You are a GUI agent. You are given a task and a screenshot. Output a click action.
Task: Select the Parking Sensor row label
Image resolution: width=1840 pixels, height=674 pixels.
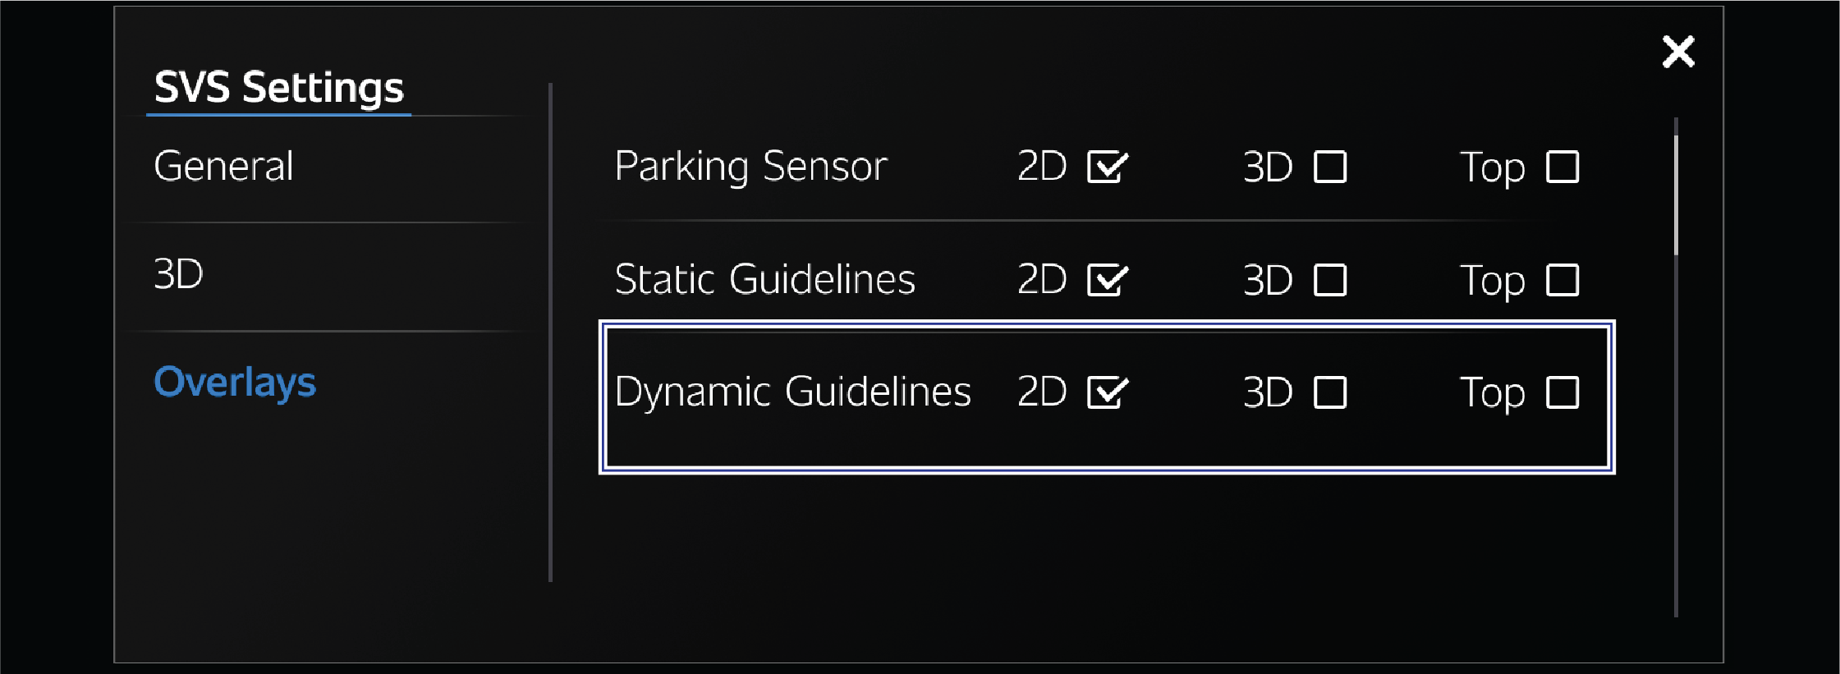750,167
